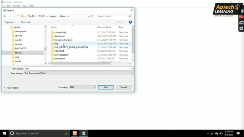
Task: Open the address bar history dropdown
Action: [88, 16]
